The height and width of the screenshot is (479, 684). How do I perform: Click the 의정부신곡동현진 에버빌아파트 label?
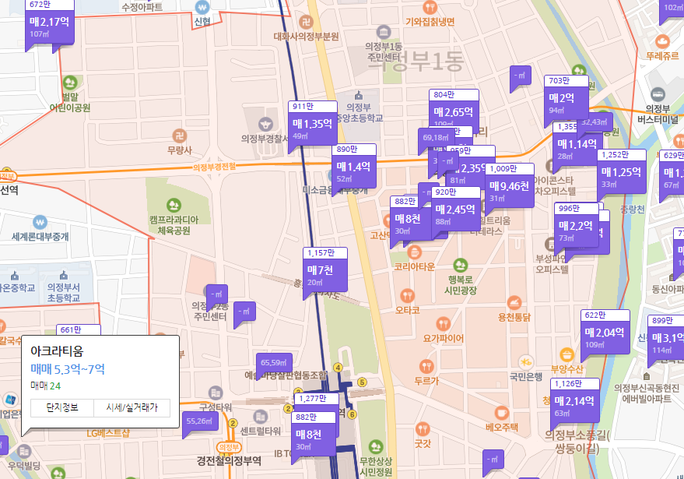(647, 393)
